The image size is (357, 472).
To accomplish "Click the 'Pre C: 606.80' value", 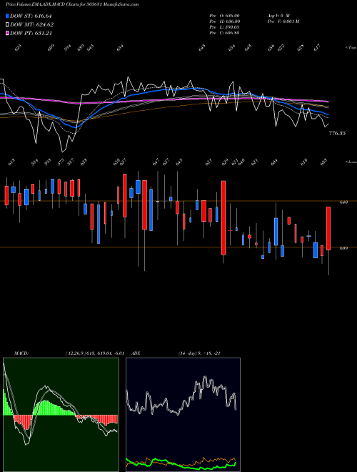I will click(224, 33).
